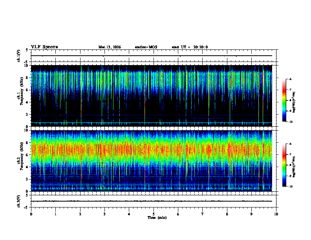This screenshot has width=311, height=240.
Task: Click time axis tick label "2"
Action: (x=80, y=214)
